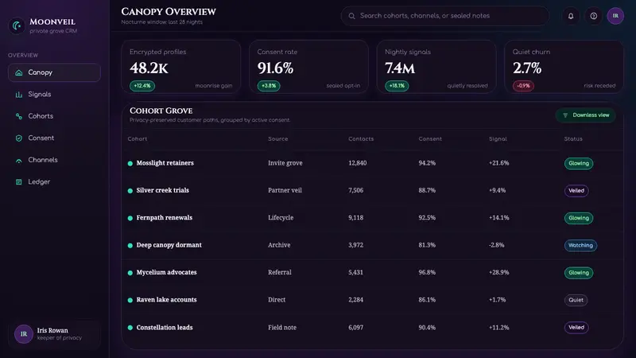The image size is (636, 358).
Task: Go to the Cohorts section
Action: pos(54,116)
